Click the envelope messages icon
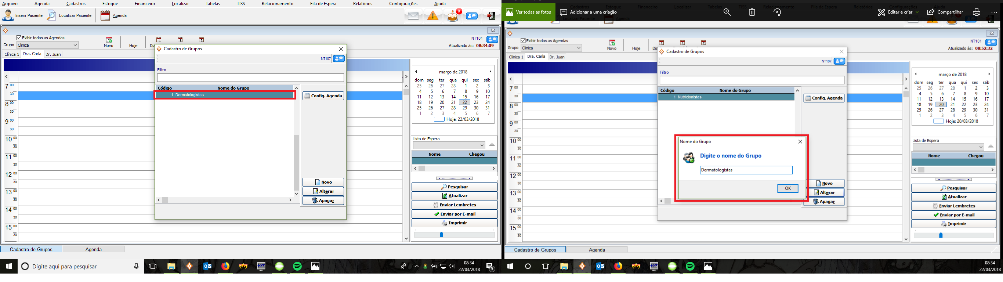Viewport: 1003px width, 282px height. pyautogui.click(x=413, y=16)
